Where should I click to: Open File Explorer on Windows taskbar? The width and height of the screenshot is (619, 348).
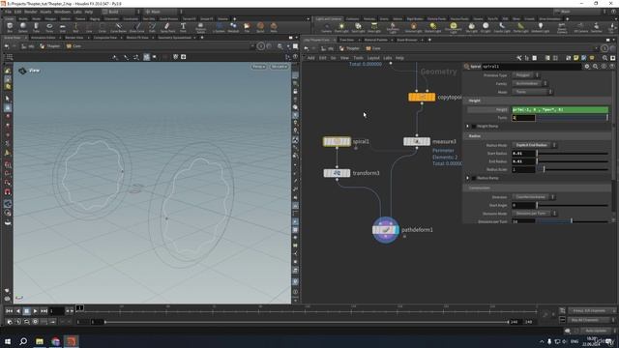pyautogui.click(x=40, y=341)
